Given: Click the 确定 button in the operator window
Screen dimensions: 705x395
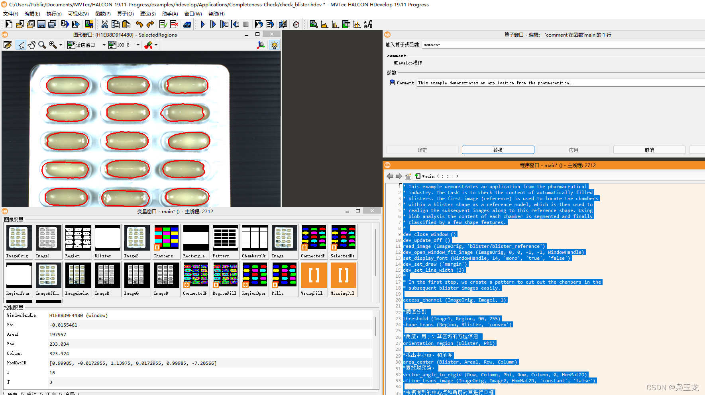Looking at the screenshot, I should click(x=422, y=150).
